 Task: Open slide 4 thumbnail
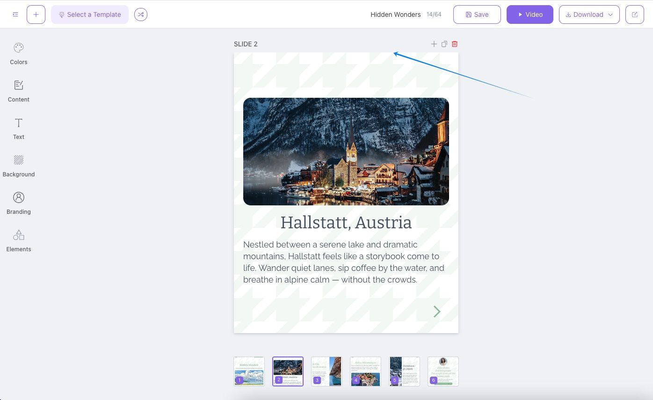(x=365, y=371)
